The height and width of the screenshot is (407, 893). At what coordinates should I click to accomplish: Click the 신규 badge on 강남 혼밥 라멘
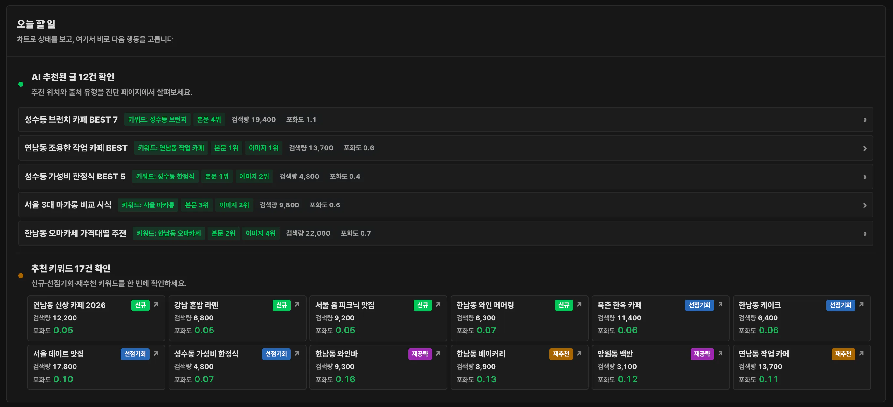point(282,305)
